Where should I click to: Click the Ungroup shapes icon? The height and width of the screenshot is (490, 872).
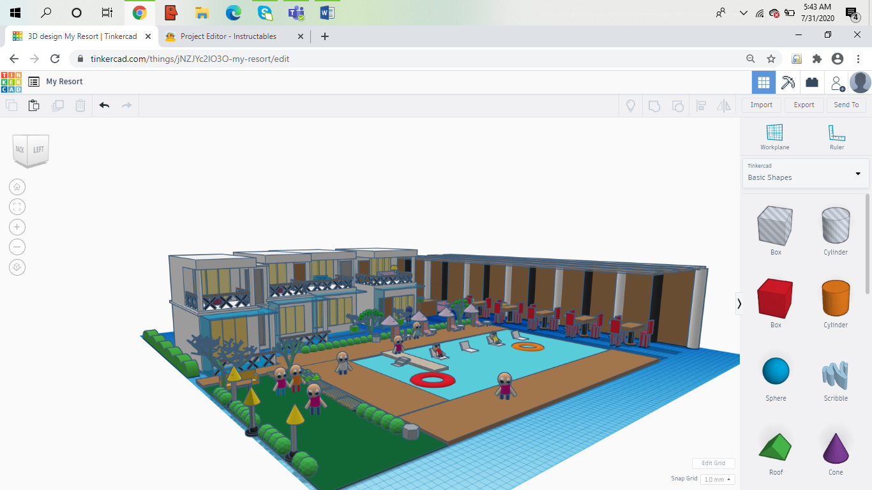pyautogui.click(x=678, y=106)
